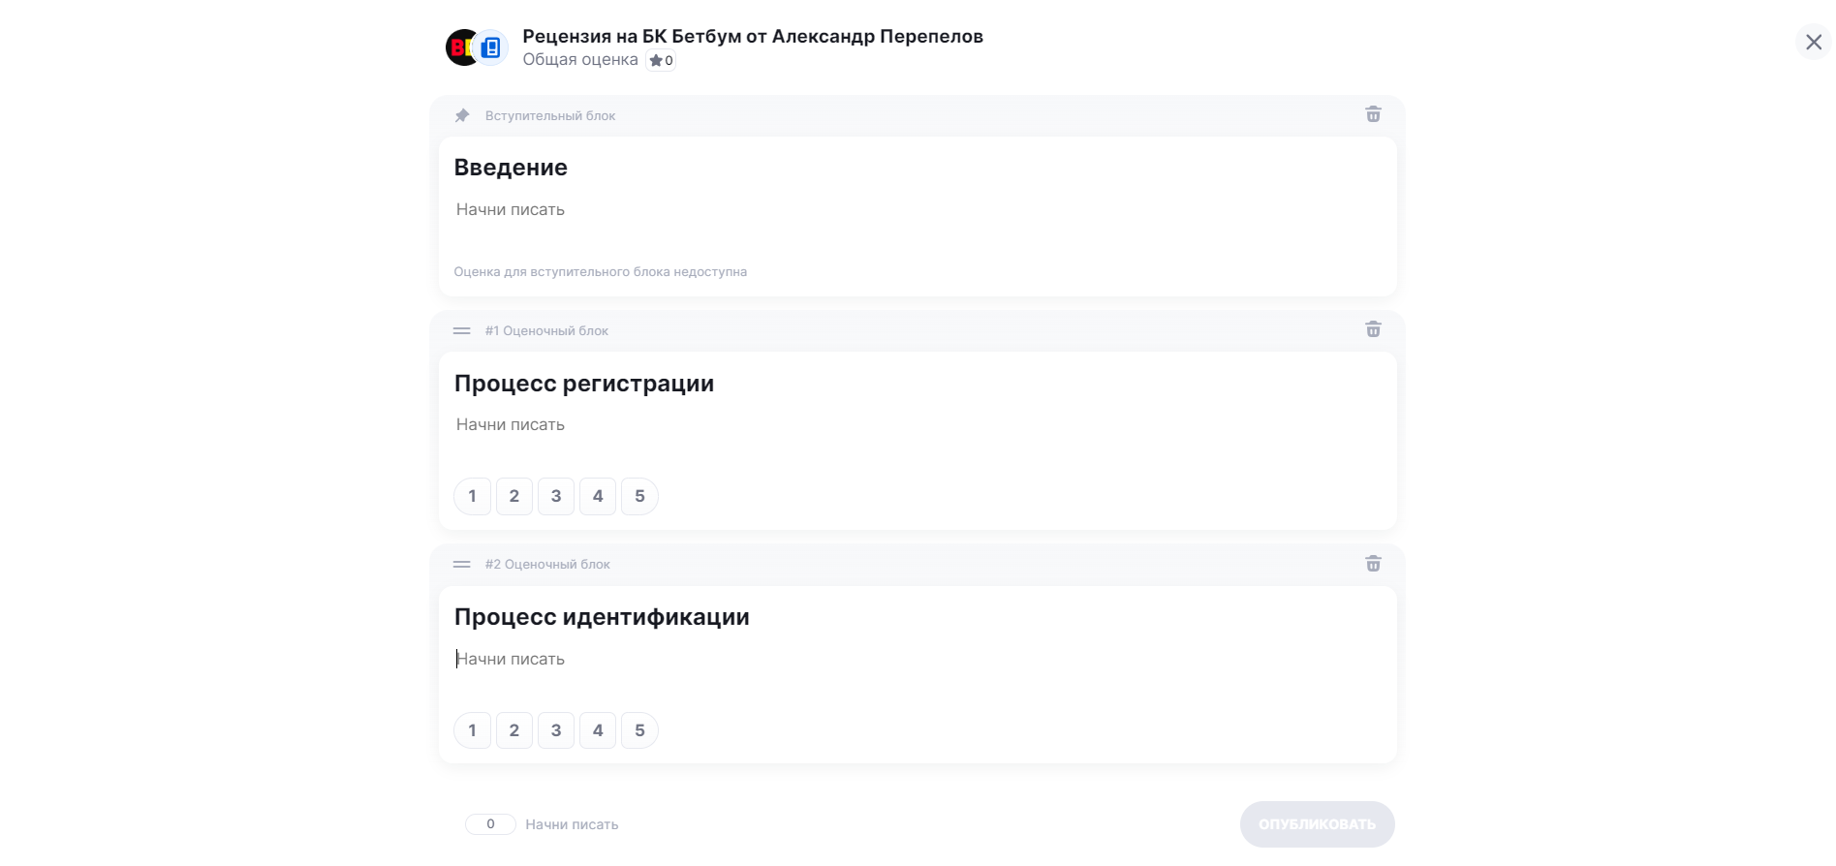Rate Процесс идентификации with 5
This screenshot has height=866, width=1836.
point(639,730)
